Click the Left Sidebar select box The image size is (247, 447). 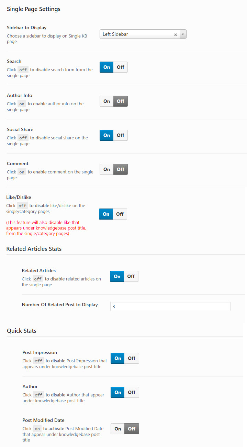tap(143, 34)
